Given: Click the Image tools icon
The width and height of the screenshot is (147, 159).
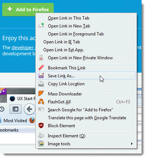Looking at the screenshot, I should (x=41, y=143).
